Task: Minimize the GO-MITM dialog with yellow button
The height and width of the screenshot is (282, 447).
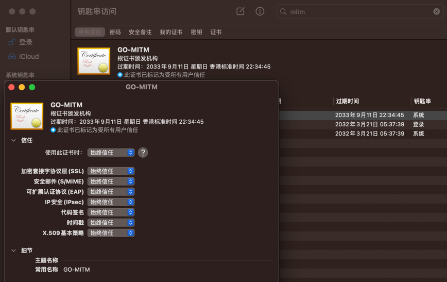Action: click(22, 87)
